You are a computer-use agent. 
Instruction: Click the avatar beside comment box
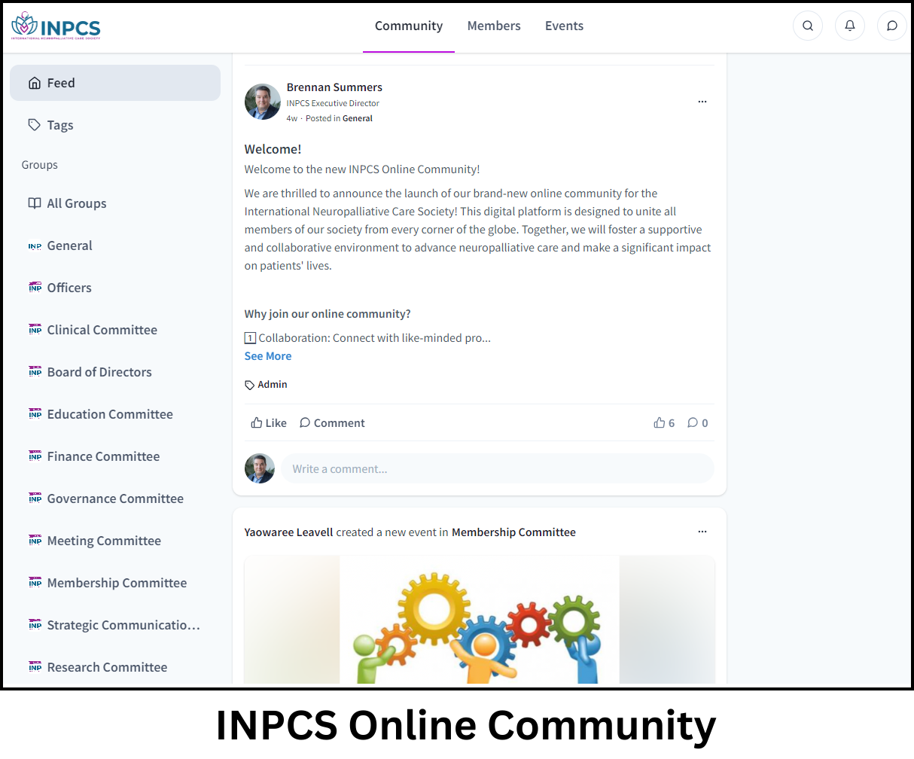pos(260,468)
